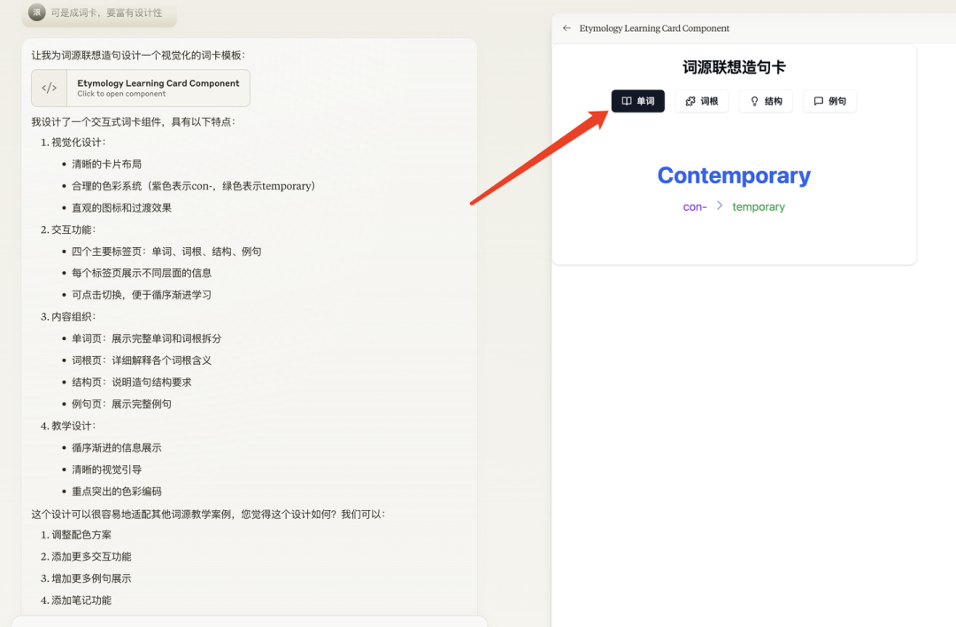Click the word Contemporary on the card

(x=734, y=175)
